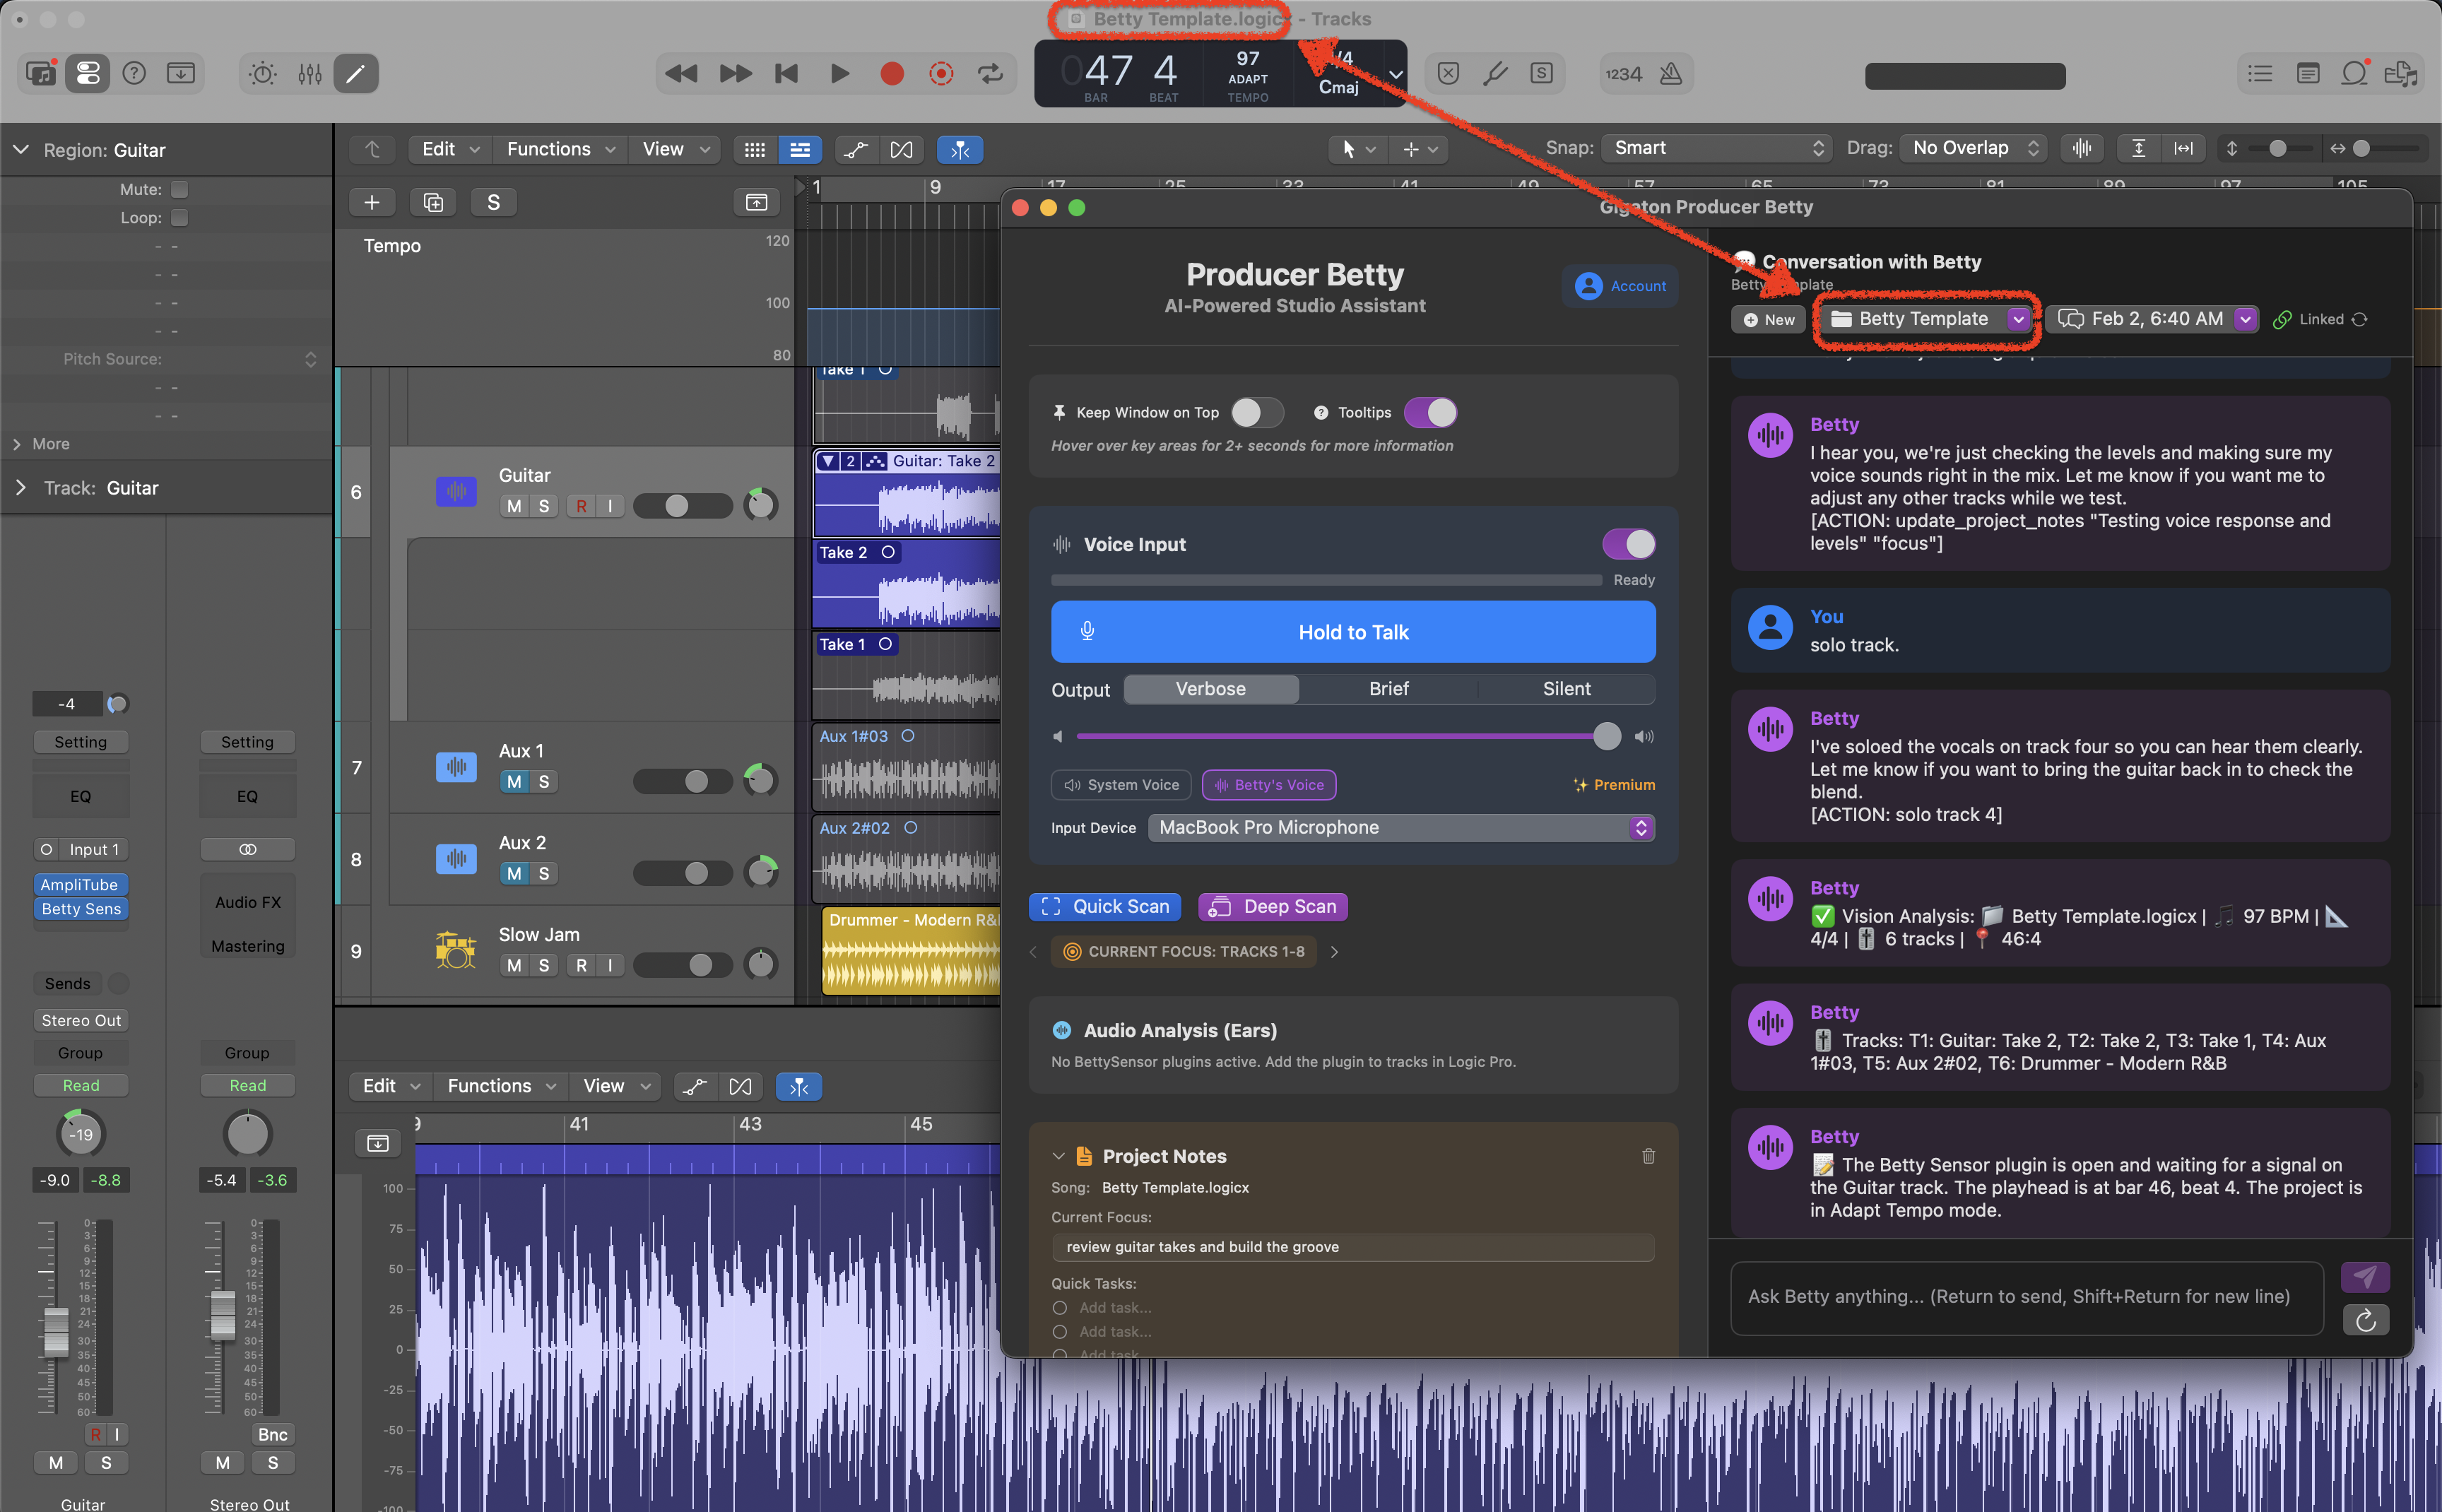Click the Deep Scan button
Image resolution: width=2442 pixels, height=1512 pixels.
click(1273, 906)
